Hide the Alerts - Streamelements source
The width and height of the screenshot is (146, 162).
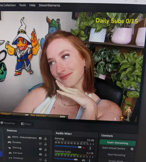pyautogui.click(x=40, y=138)
